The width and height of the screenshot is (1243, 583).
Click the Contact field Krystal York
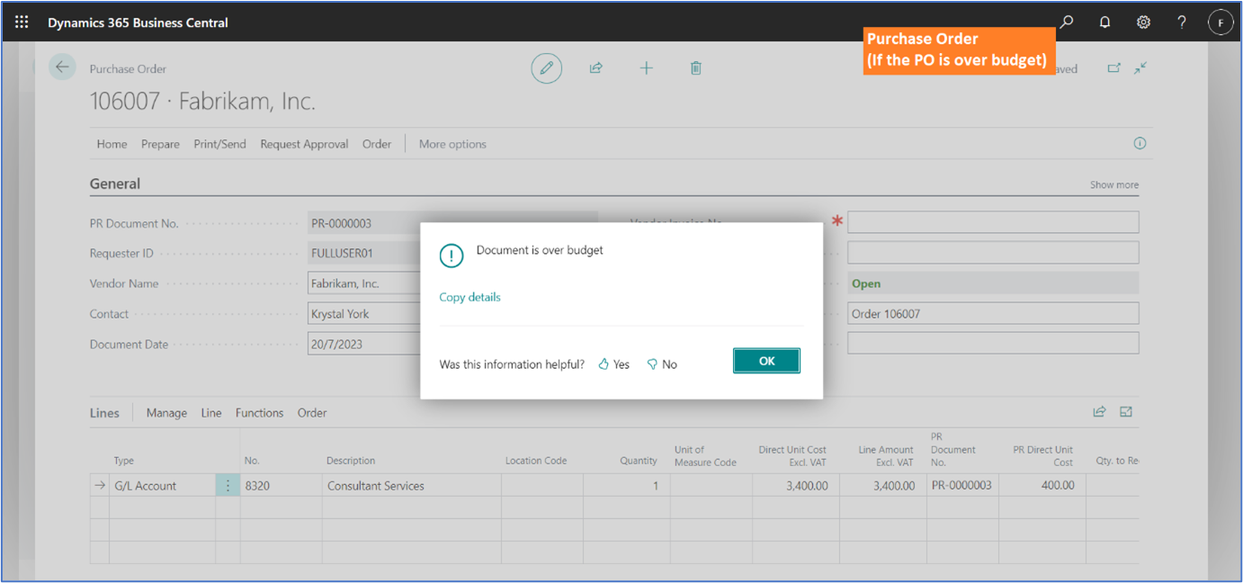[364, 314]
